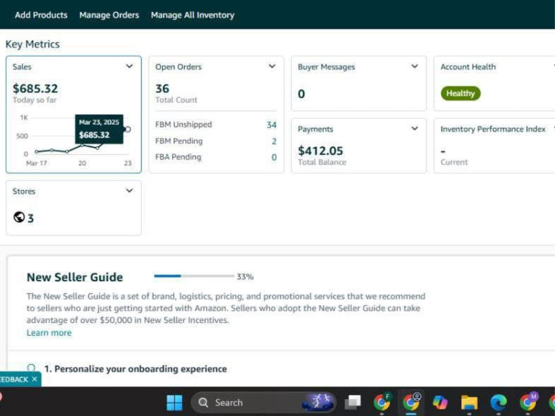Click the Buyer Messages count 0
The image size is (555, 416).
coord(301,94)
